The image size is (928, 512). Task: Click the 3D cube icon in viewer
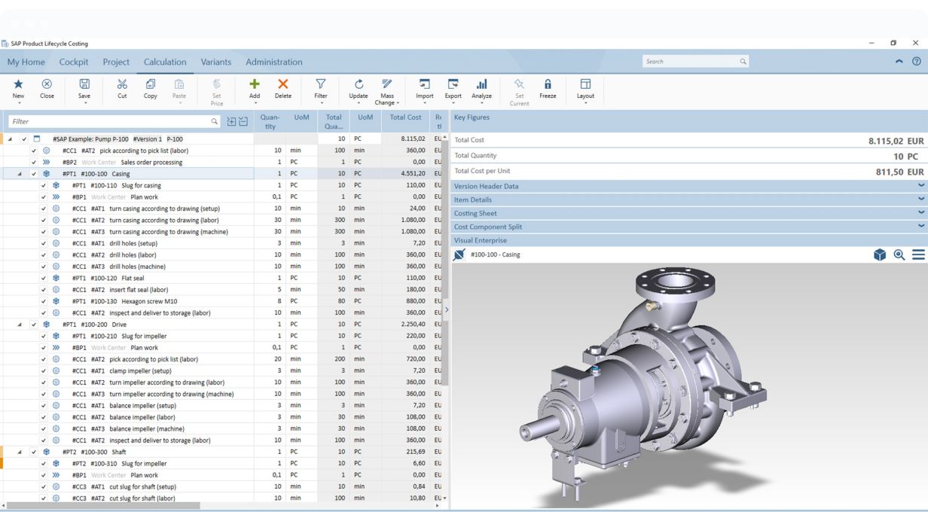pos(879,255)
